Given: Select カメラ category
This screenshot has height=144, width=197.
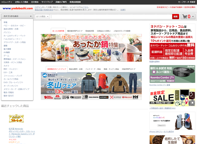Looking at the screenshot, I should (6, 66).
